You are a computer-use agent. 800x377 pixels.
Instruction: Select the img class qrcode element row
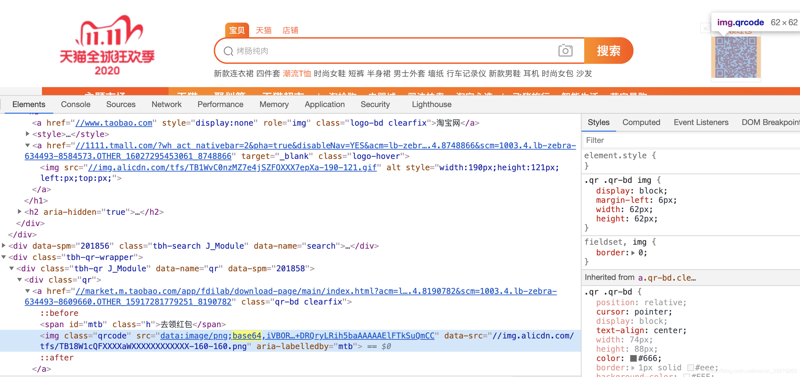click(290, 341)
